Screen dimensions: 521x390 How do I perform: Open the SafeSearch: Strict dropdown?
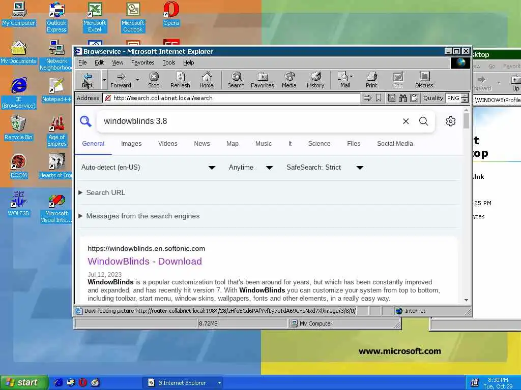[x=325, y=168]
